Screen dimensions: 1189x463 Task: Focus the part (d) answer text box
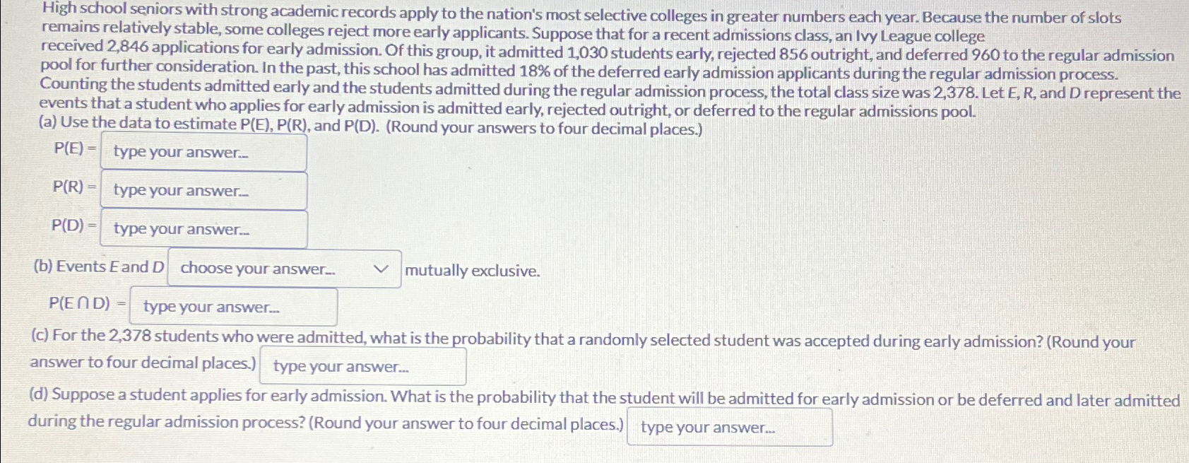730,427
